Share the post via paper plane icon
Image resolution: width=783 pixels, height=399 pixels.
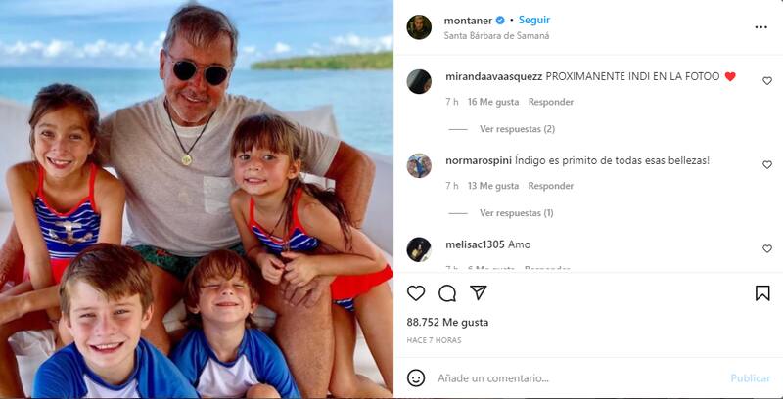point(479,293)
